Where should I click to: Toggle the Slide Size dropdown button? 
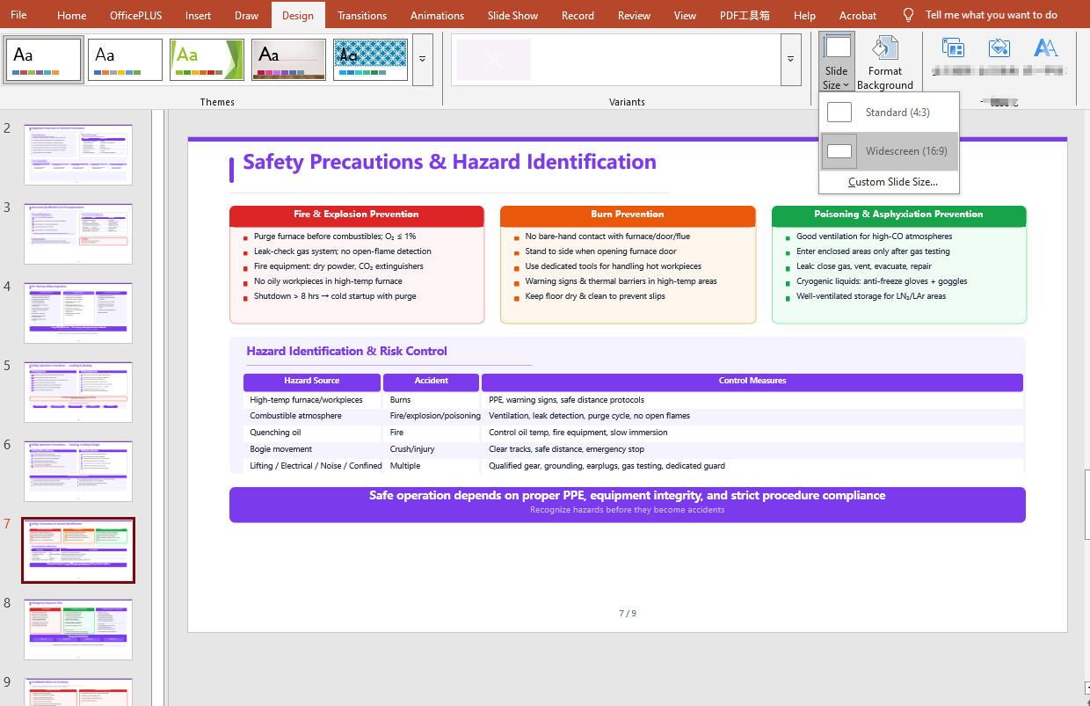[836, 62]
